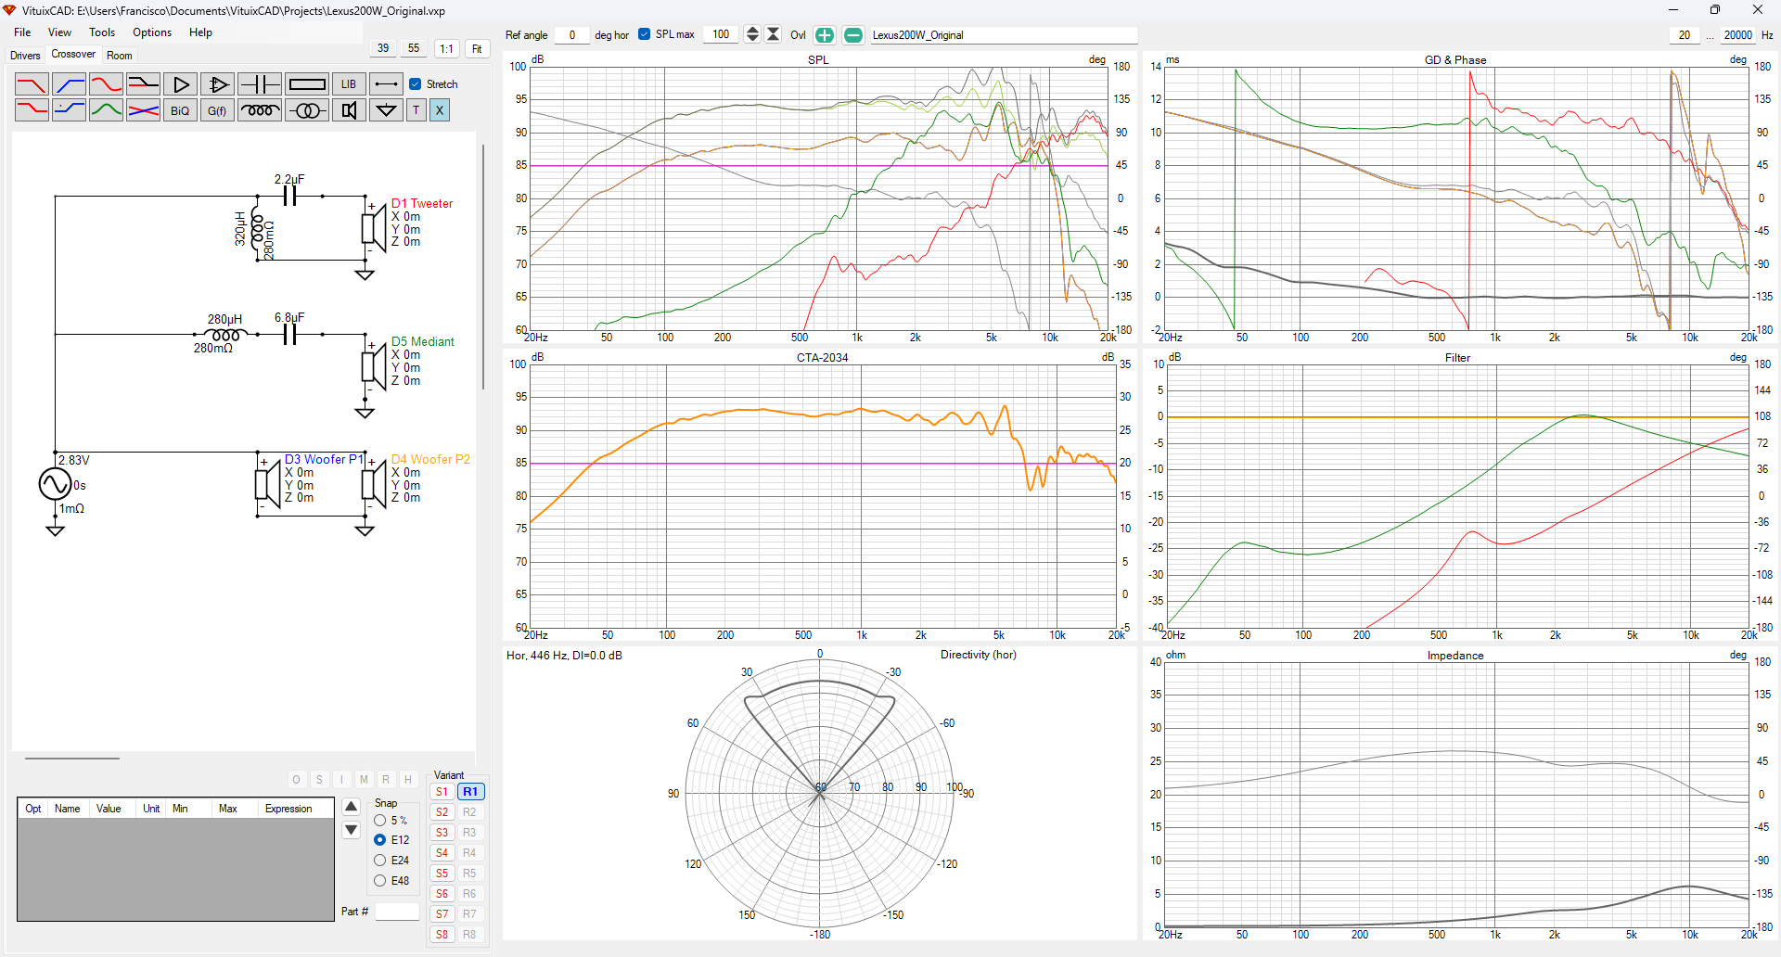Click the SPL max value field
1781x957 pixels.
click(721, 34)
